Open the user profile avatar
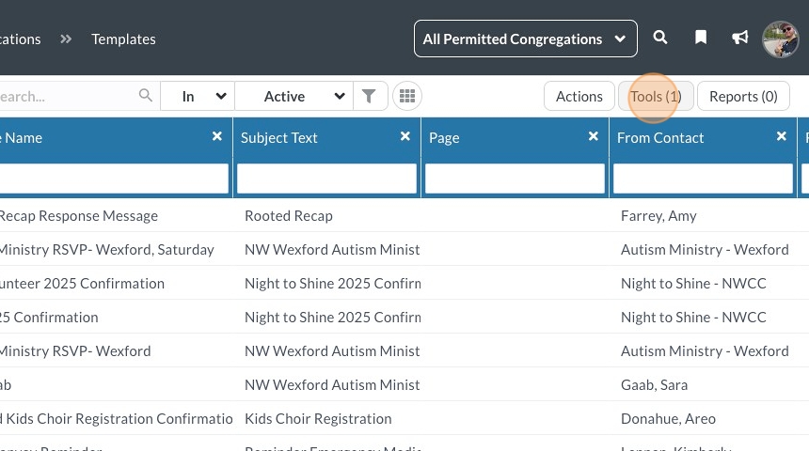This screenshot has width=809, height=451. 780,39
